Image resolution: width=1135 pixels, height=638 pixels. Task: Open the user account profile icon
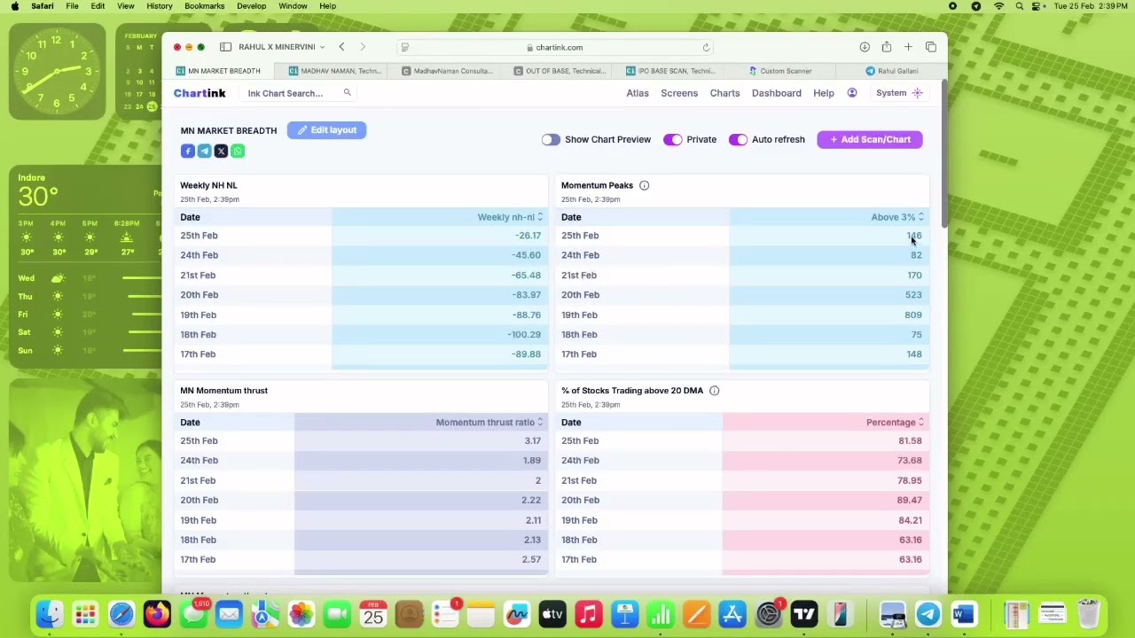click(x=852, y=93)
